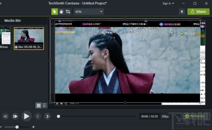Jump to next media with right chevron
The image size is (212, 130).
point(47,116)
